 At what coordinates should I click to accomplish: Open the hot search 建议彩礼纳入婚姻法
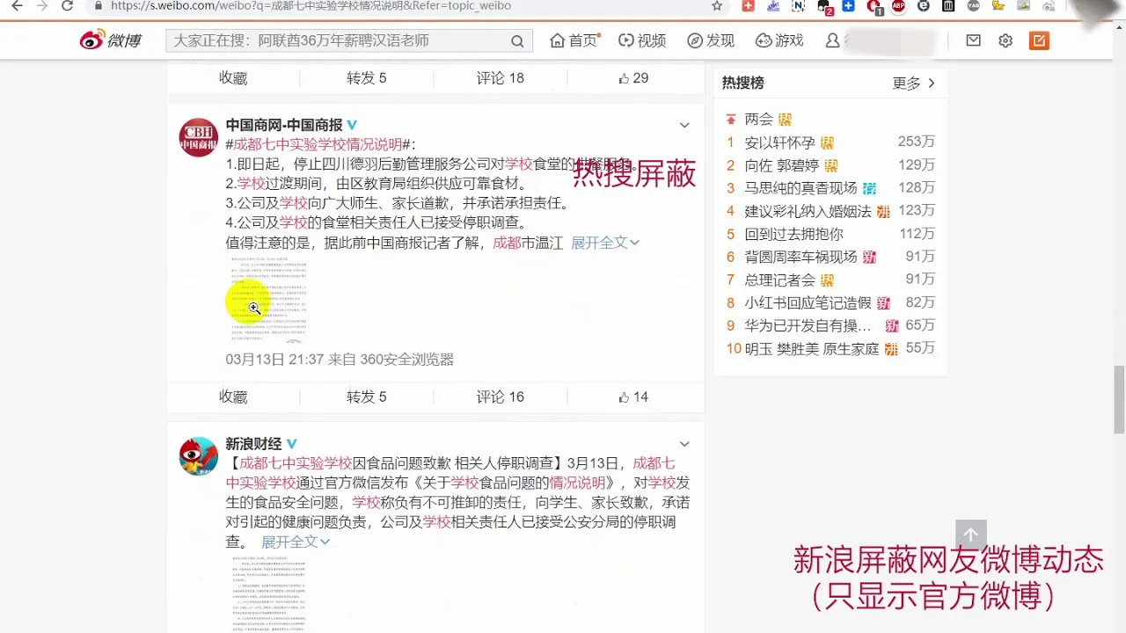tap(808, 211)
